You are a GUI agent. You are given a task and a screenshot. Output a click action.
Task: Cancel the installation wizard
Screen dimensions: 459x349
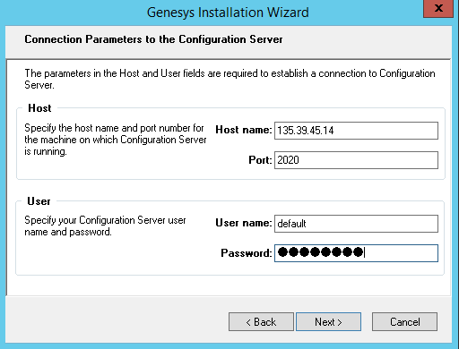tap(404, 321)
